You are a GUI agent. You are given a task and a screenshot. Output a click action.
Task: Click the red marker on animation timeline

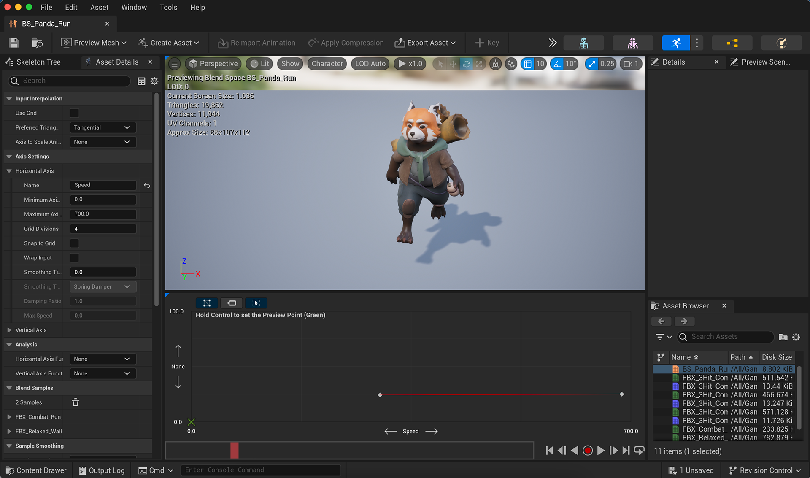click(x=234, y=450)
